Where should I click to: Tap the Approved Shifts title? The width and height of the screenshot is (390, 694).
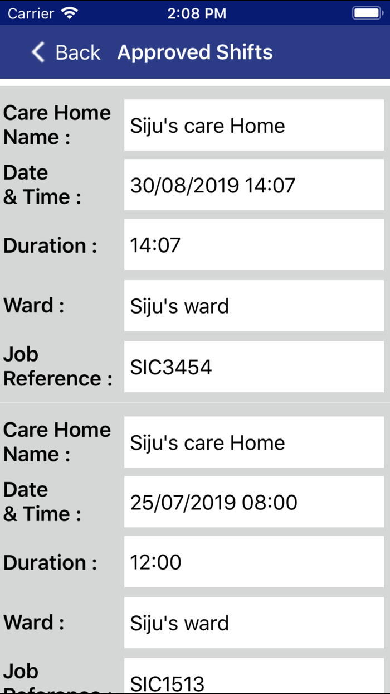[195, 52]
